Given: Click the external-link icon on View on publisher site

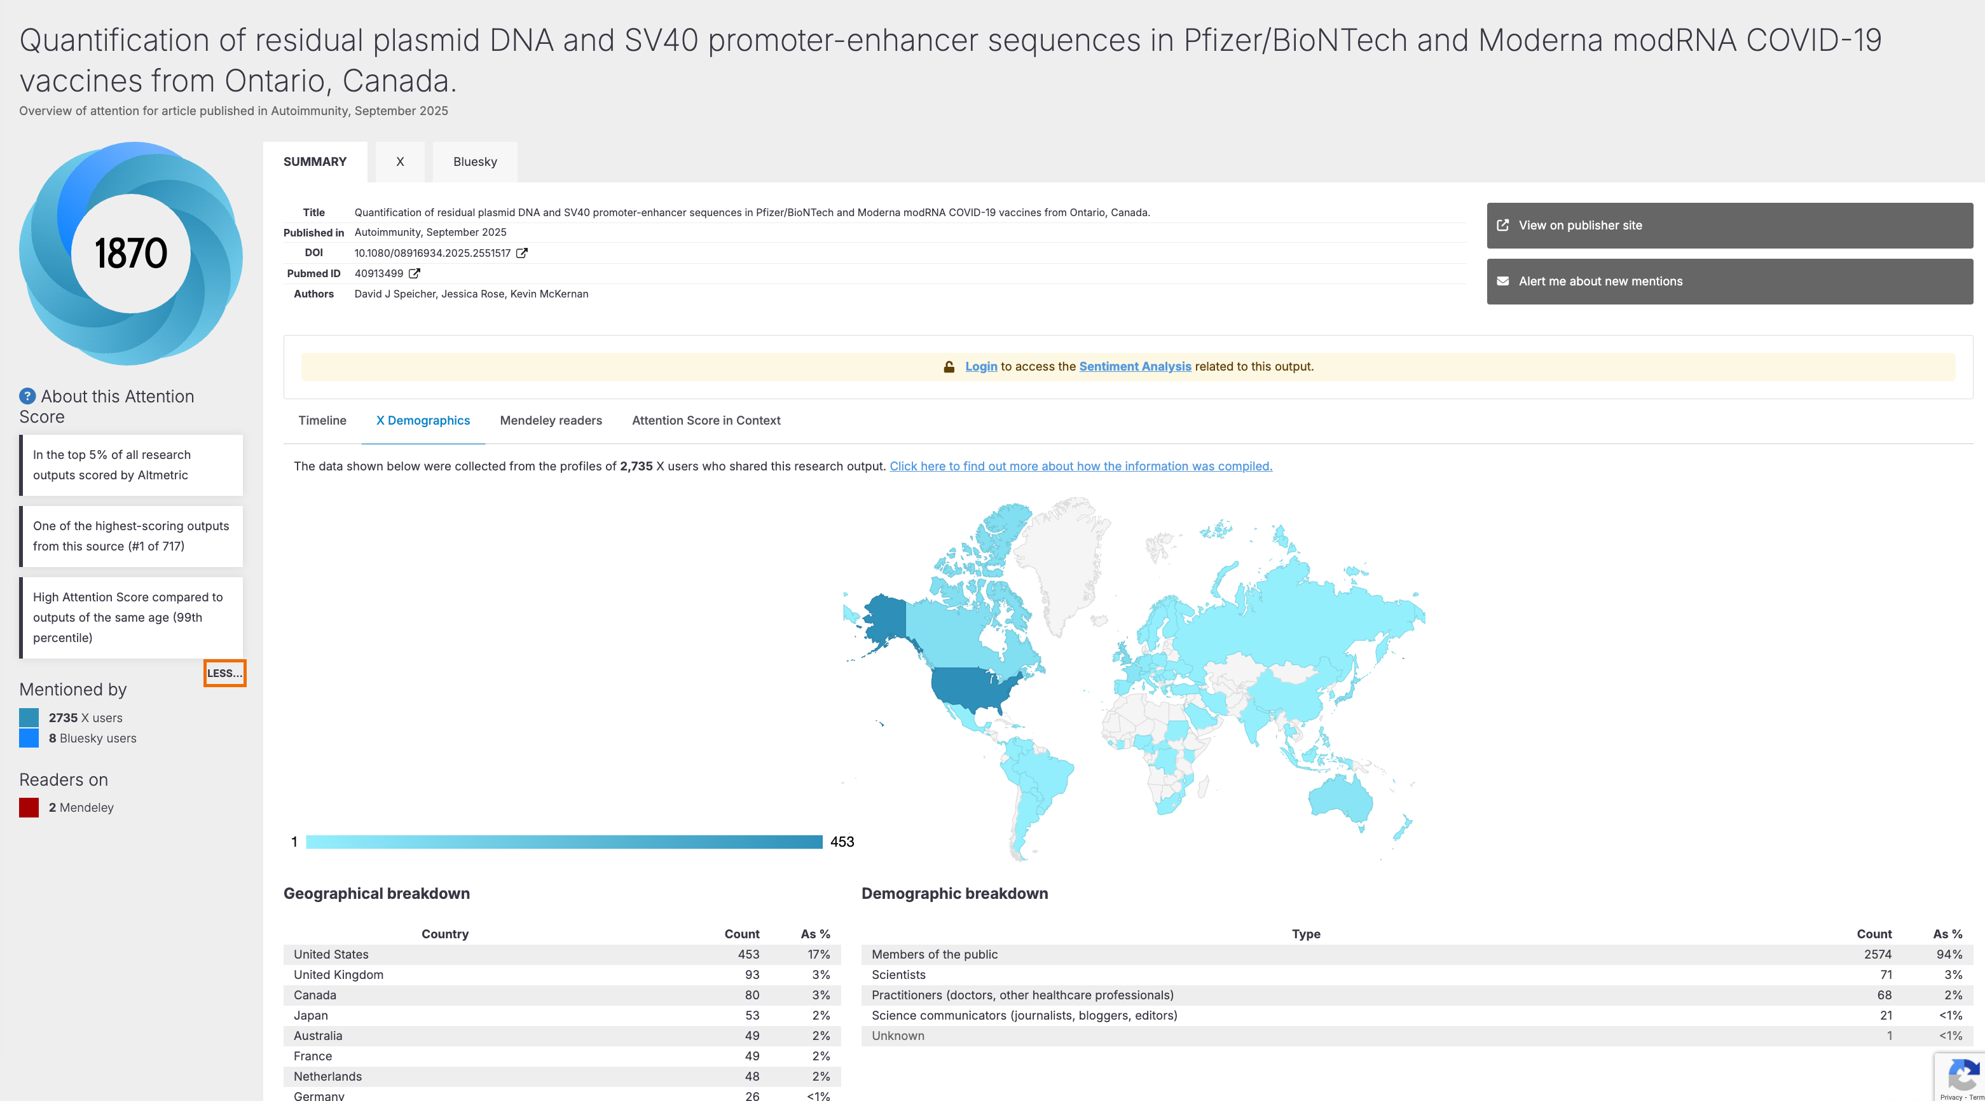Looking at the screenshot, I should click(1502, 225).
